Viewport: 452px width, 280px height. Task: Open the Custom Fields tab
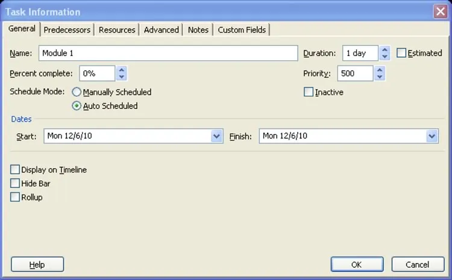tap(242, 30)
